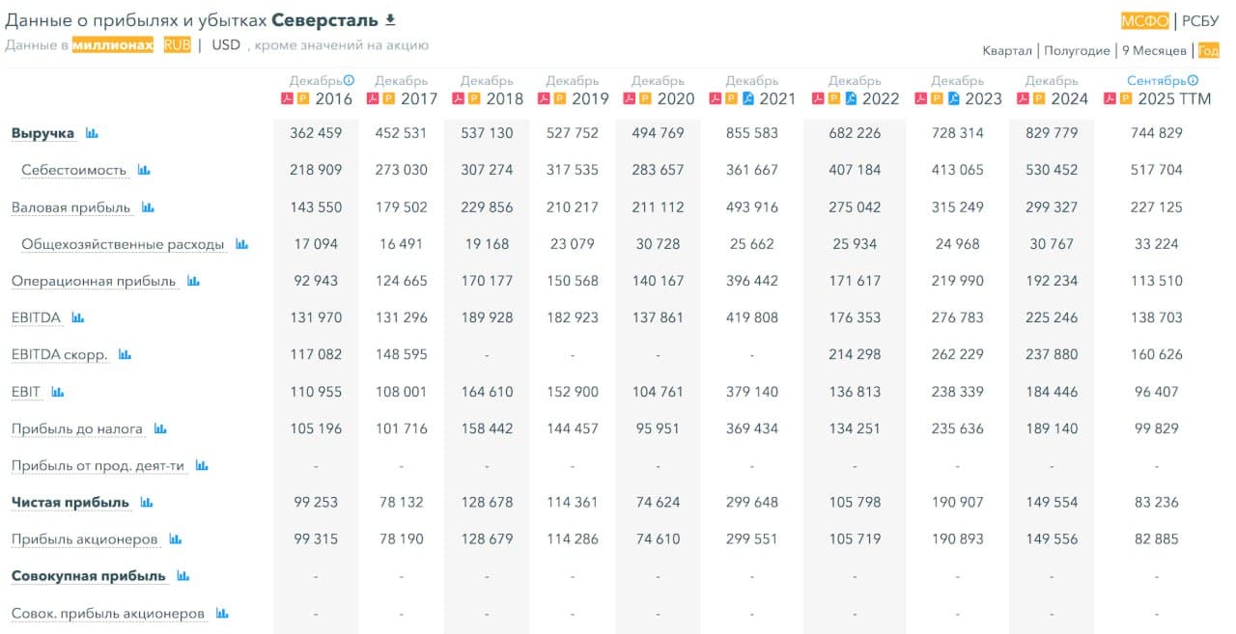This screenshot has height=634, width=1236.
Task: Switch currency to USD
Action: coord(226,45)
